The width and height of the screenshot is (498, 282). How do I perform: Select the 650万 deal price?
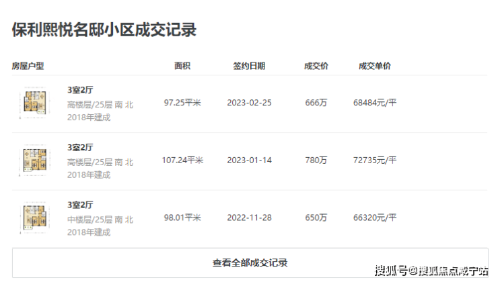point(316,218)
